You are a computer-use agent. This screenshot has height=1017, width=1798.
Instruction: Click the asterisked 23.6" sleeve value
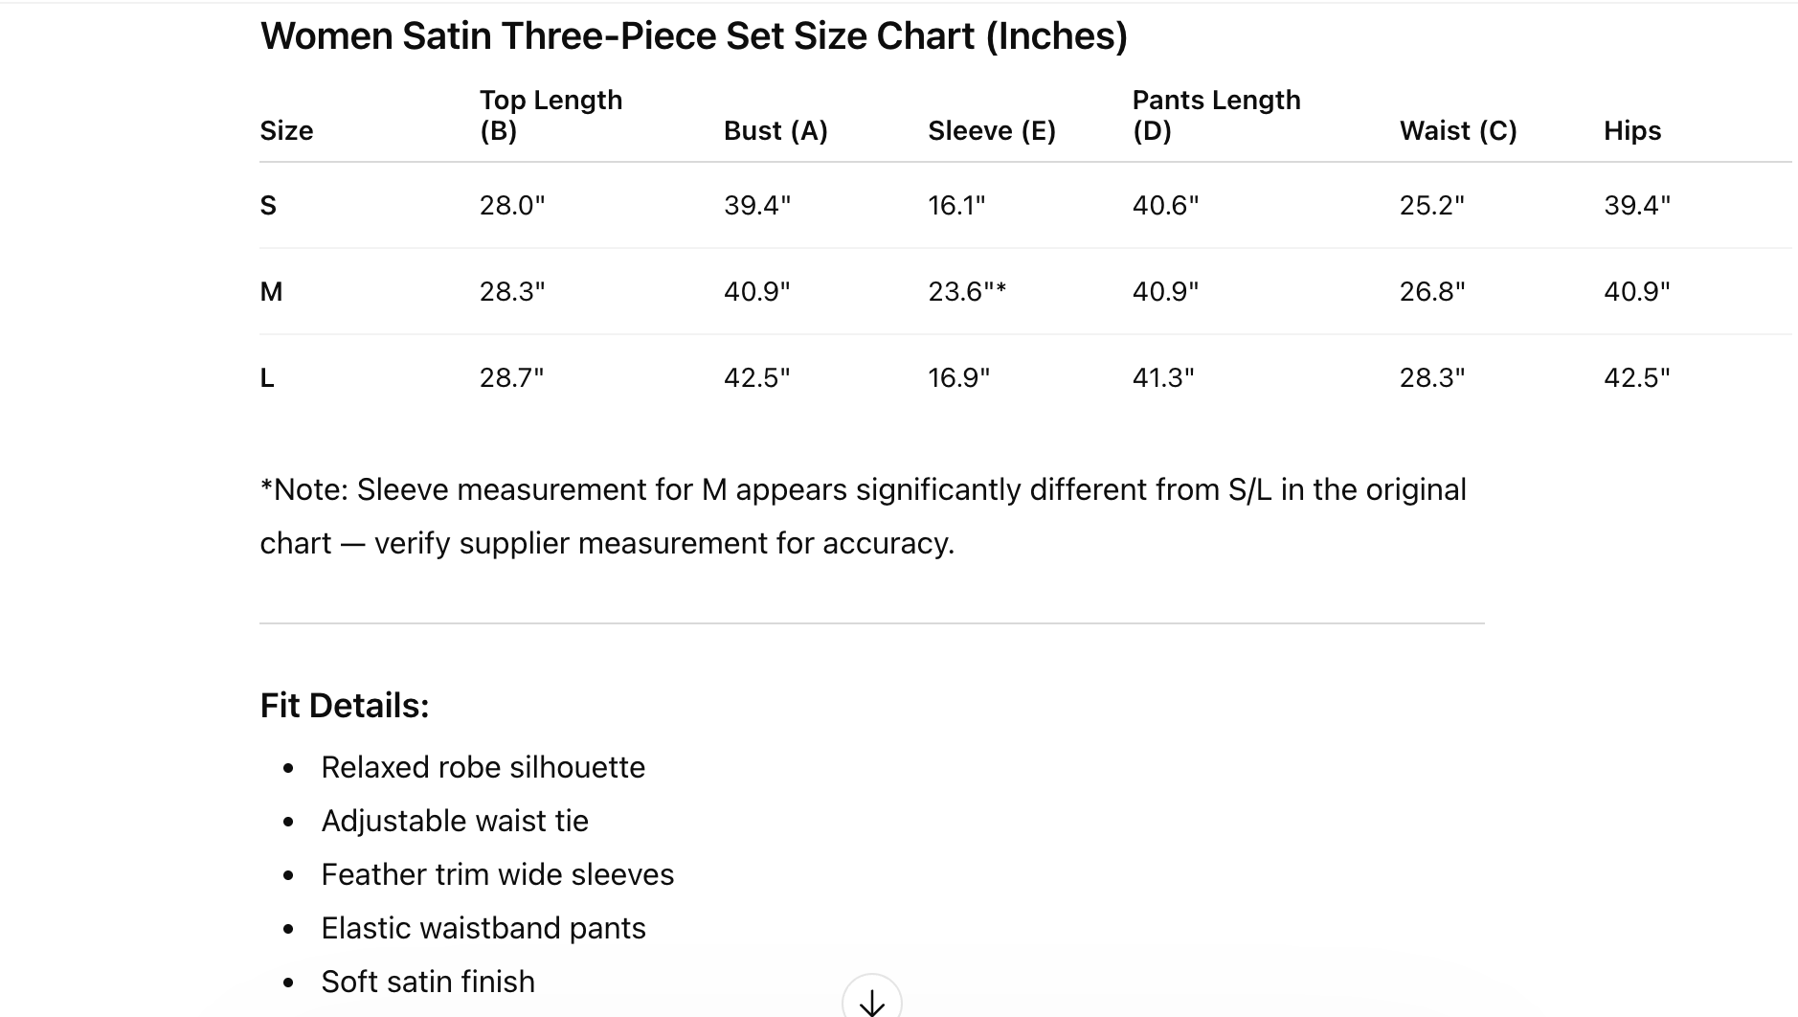tap(966, 292)
